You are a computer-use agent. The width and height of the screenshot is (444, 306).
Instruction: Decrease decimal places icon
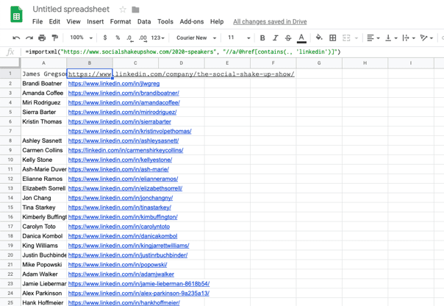(129, 38)
